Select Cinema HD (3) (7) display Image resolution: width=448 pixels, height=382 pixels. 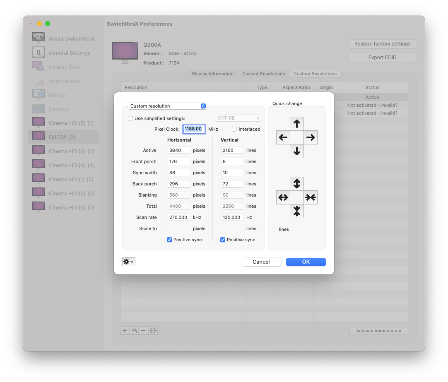pyautogui.click(x=63, y=207)
